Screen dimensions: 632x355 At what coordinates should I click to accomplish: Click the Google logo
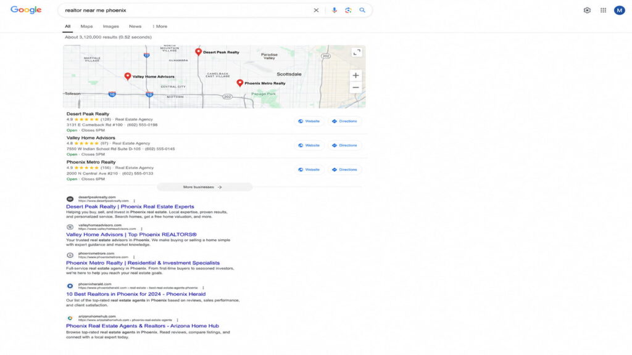26,10
